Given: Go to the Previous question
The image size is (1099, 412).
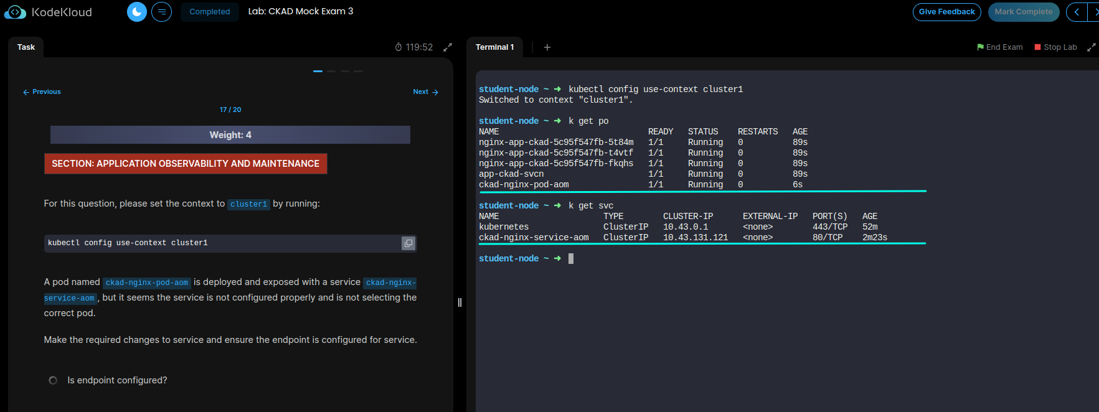Looking at the screenshot, I should point(42,92).
